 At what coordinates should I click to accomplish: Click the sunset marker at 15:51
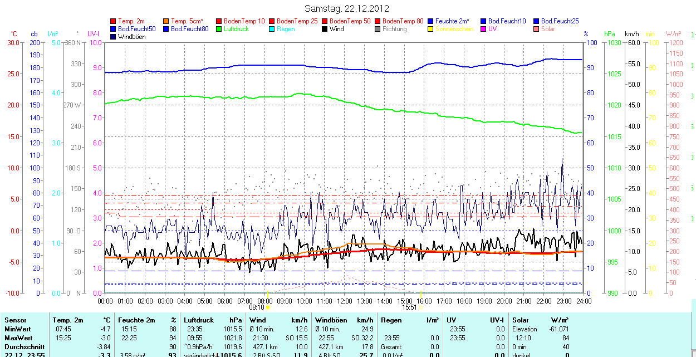tap(421, 307)
